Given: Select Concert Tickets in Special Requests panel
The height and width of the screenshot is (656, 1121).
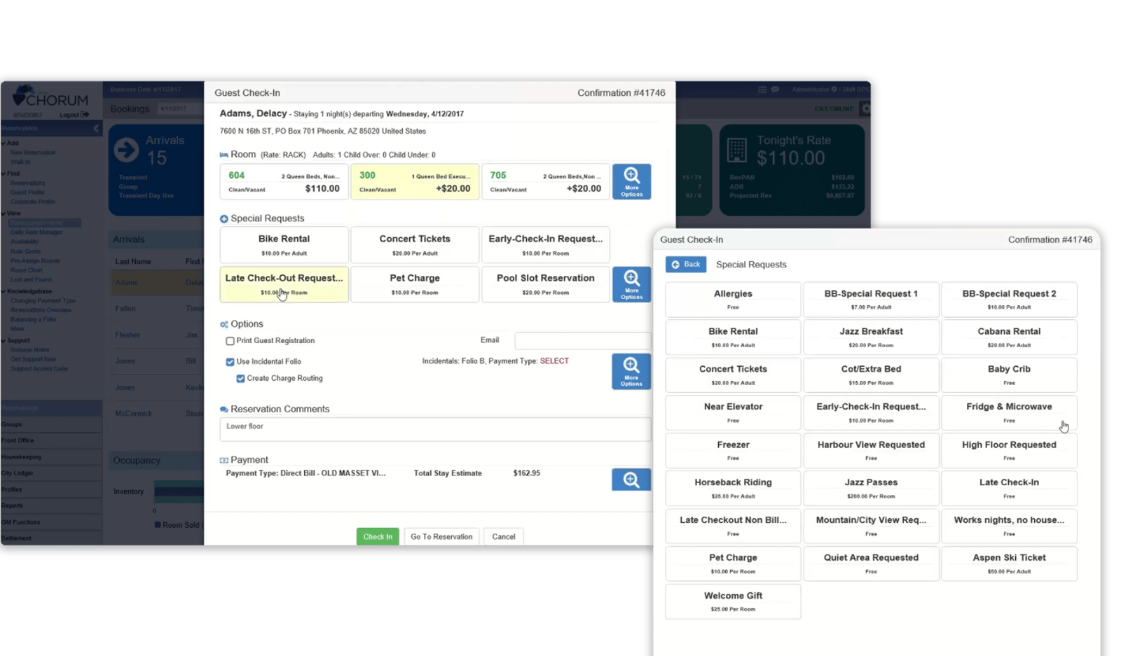Looking at the screenshot, I should [733, 375].
